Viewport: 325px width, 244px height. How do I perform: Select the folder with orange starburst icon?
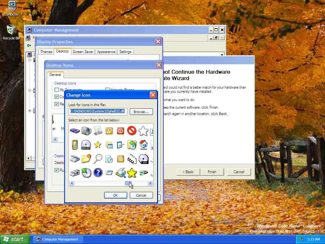tap(86, 159)
